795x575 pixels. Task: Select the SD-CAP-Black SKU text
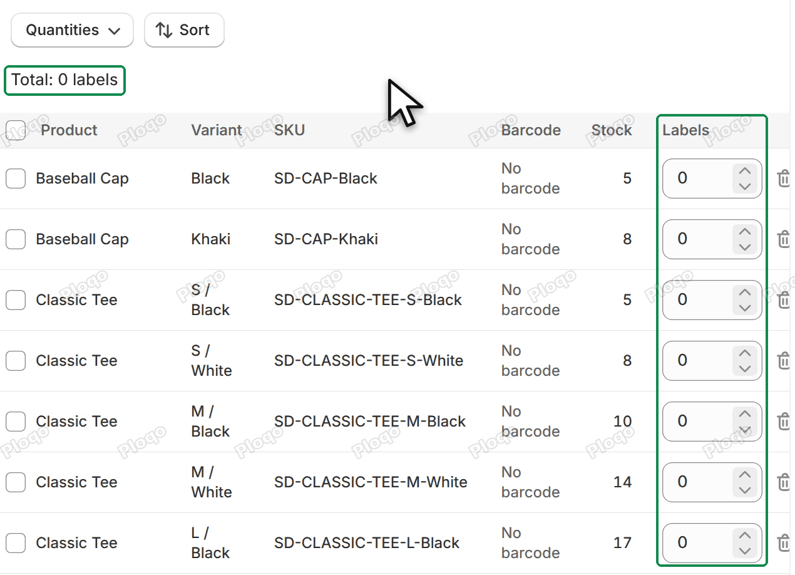(x=326, y=179)
